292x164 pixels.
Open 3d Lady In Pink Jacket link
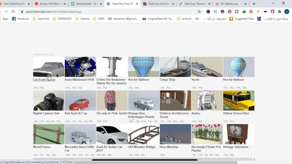pos(112,113)
